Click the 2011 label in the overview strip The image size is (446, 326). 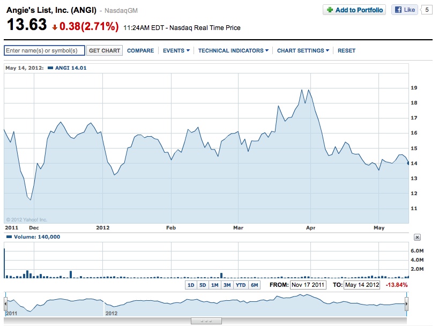pos(11,313)
